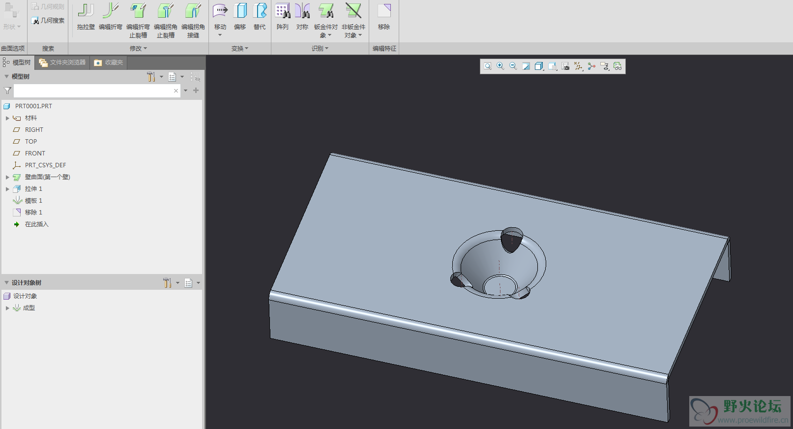
Task: Click the 非钣金件对象 non-sheet-metal objects tool
Action: pyautogui.click(x=353, y=21)
